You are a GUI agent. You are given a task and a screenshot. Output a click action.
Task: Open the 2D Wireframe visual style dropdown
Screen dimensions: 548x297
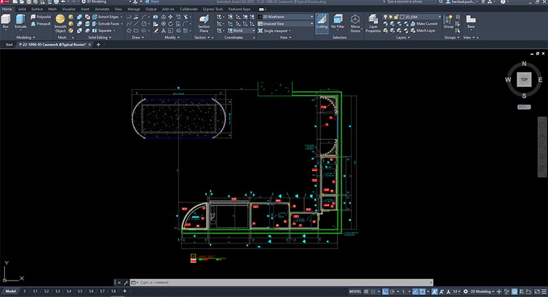287,16
